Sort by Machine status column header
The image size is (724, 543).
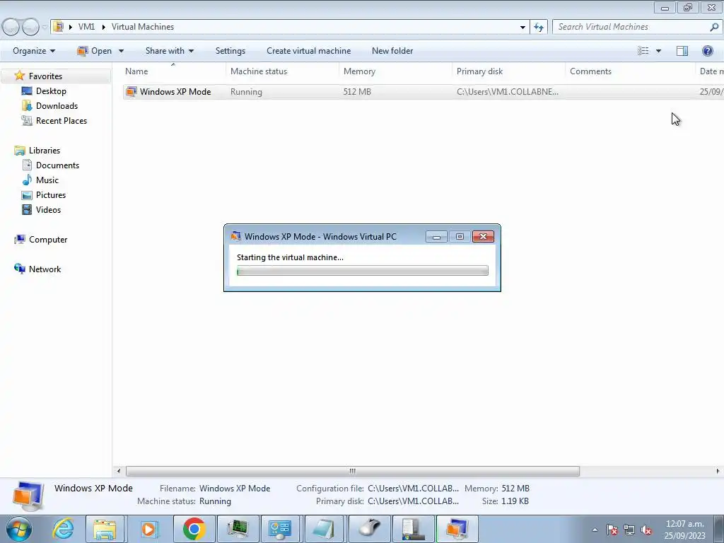point(283,71)
